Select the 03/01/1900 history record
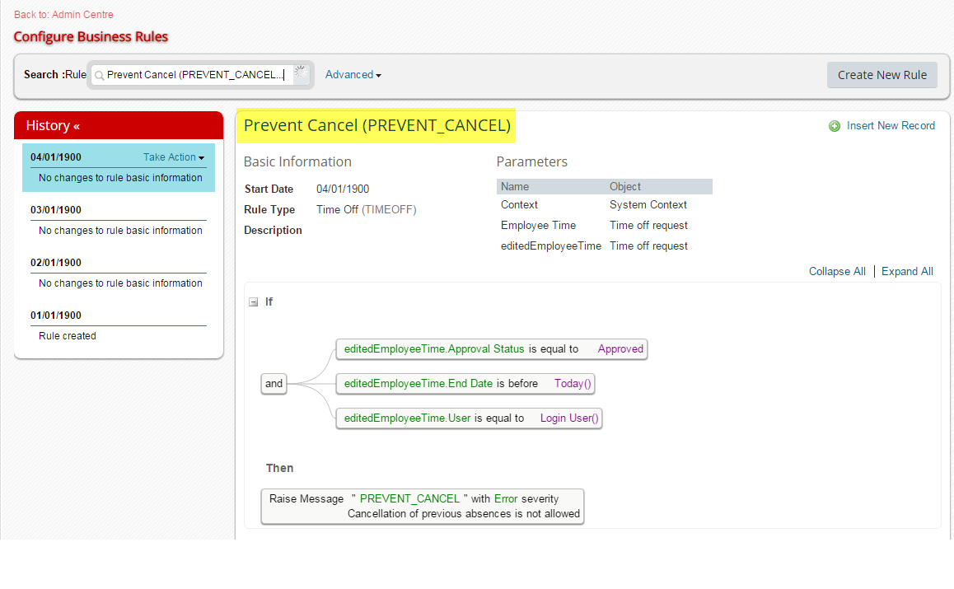This screenshot has height=589, width=954. point(119,220)
